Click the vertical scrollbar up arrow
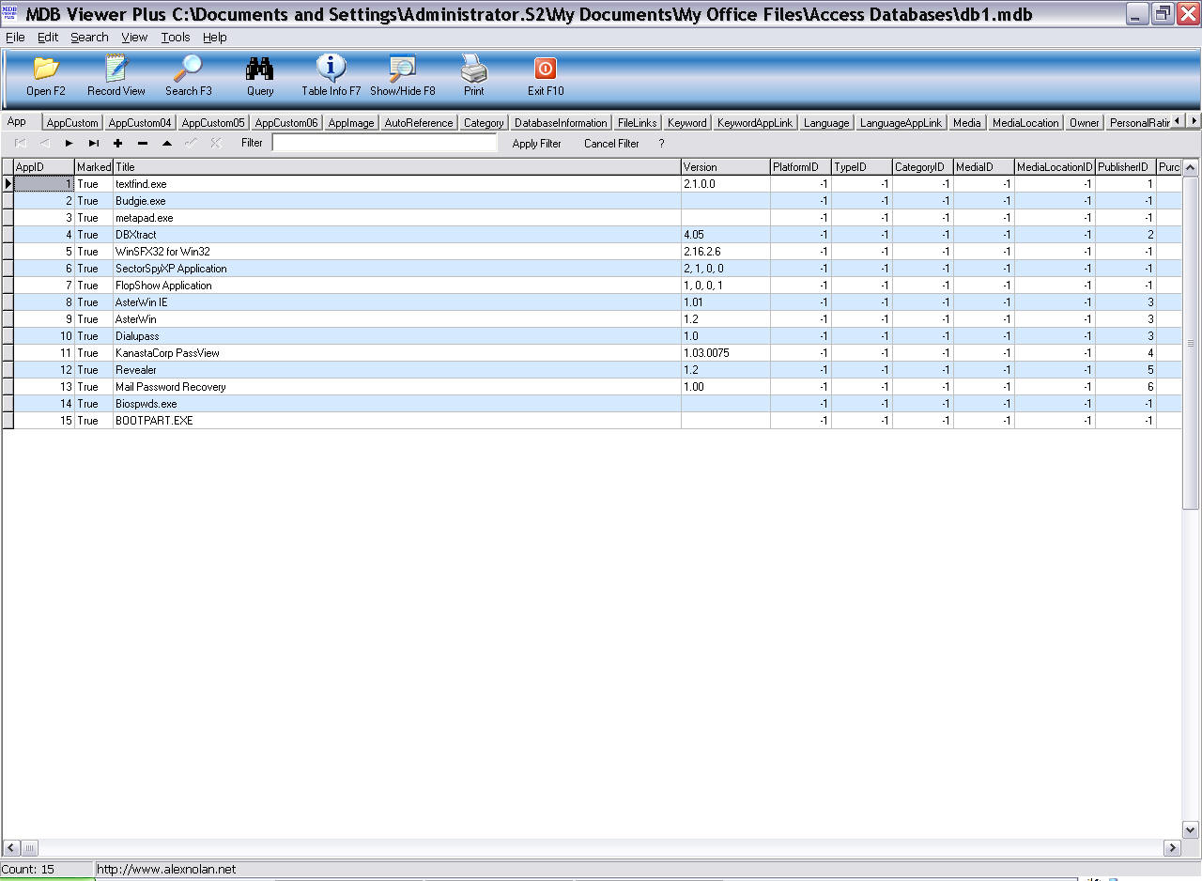Screen dimensions: 1202x881 tap(1191, 167)
